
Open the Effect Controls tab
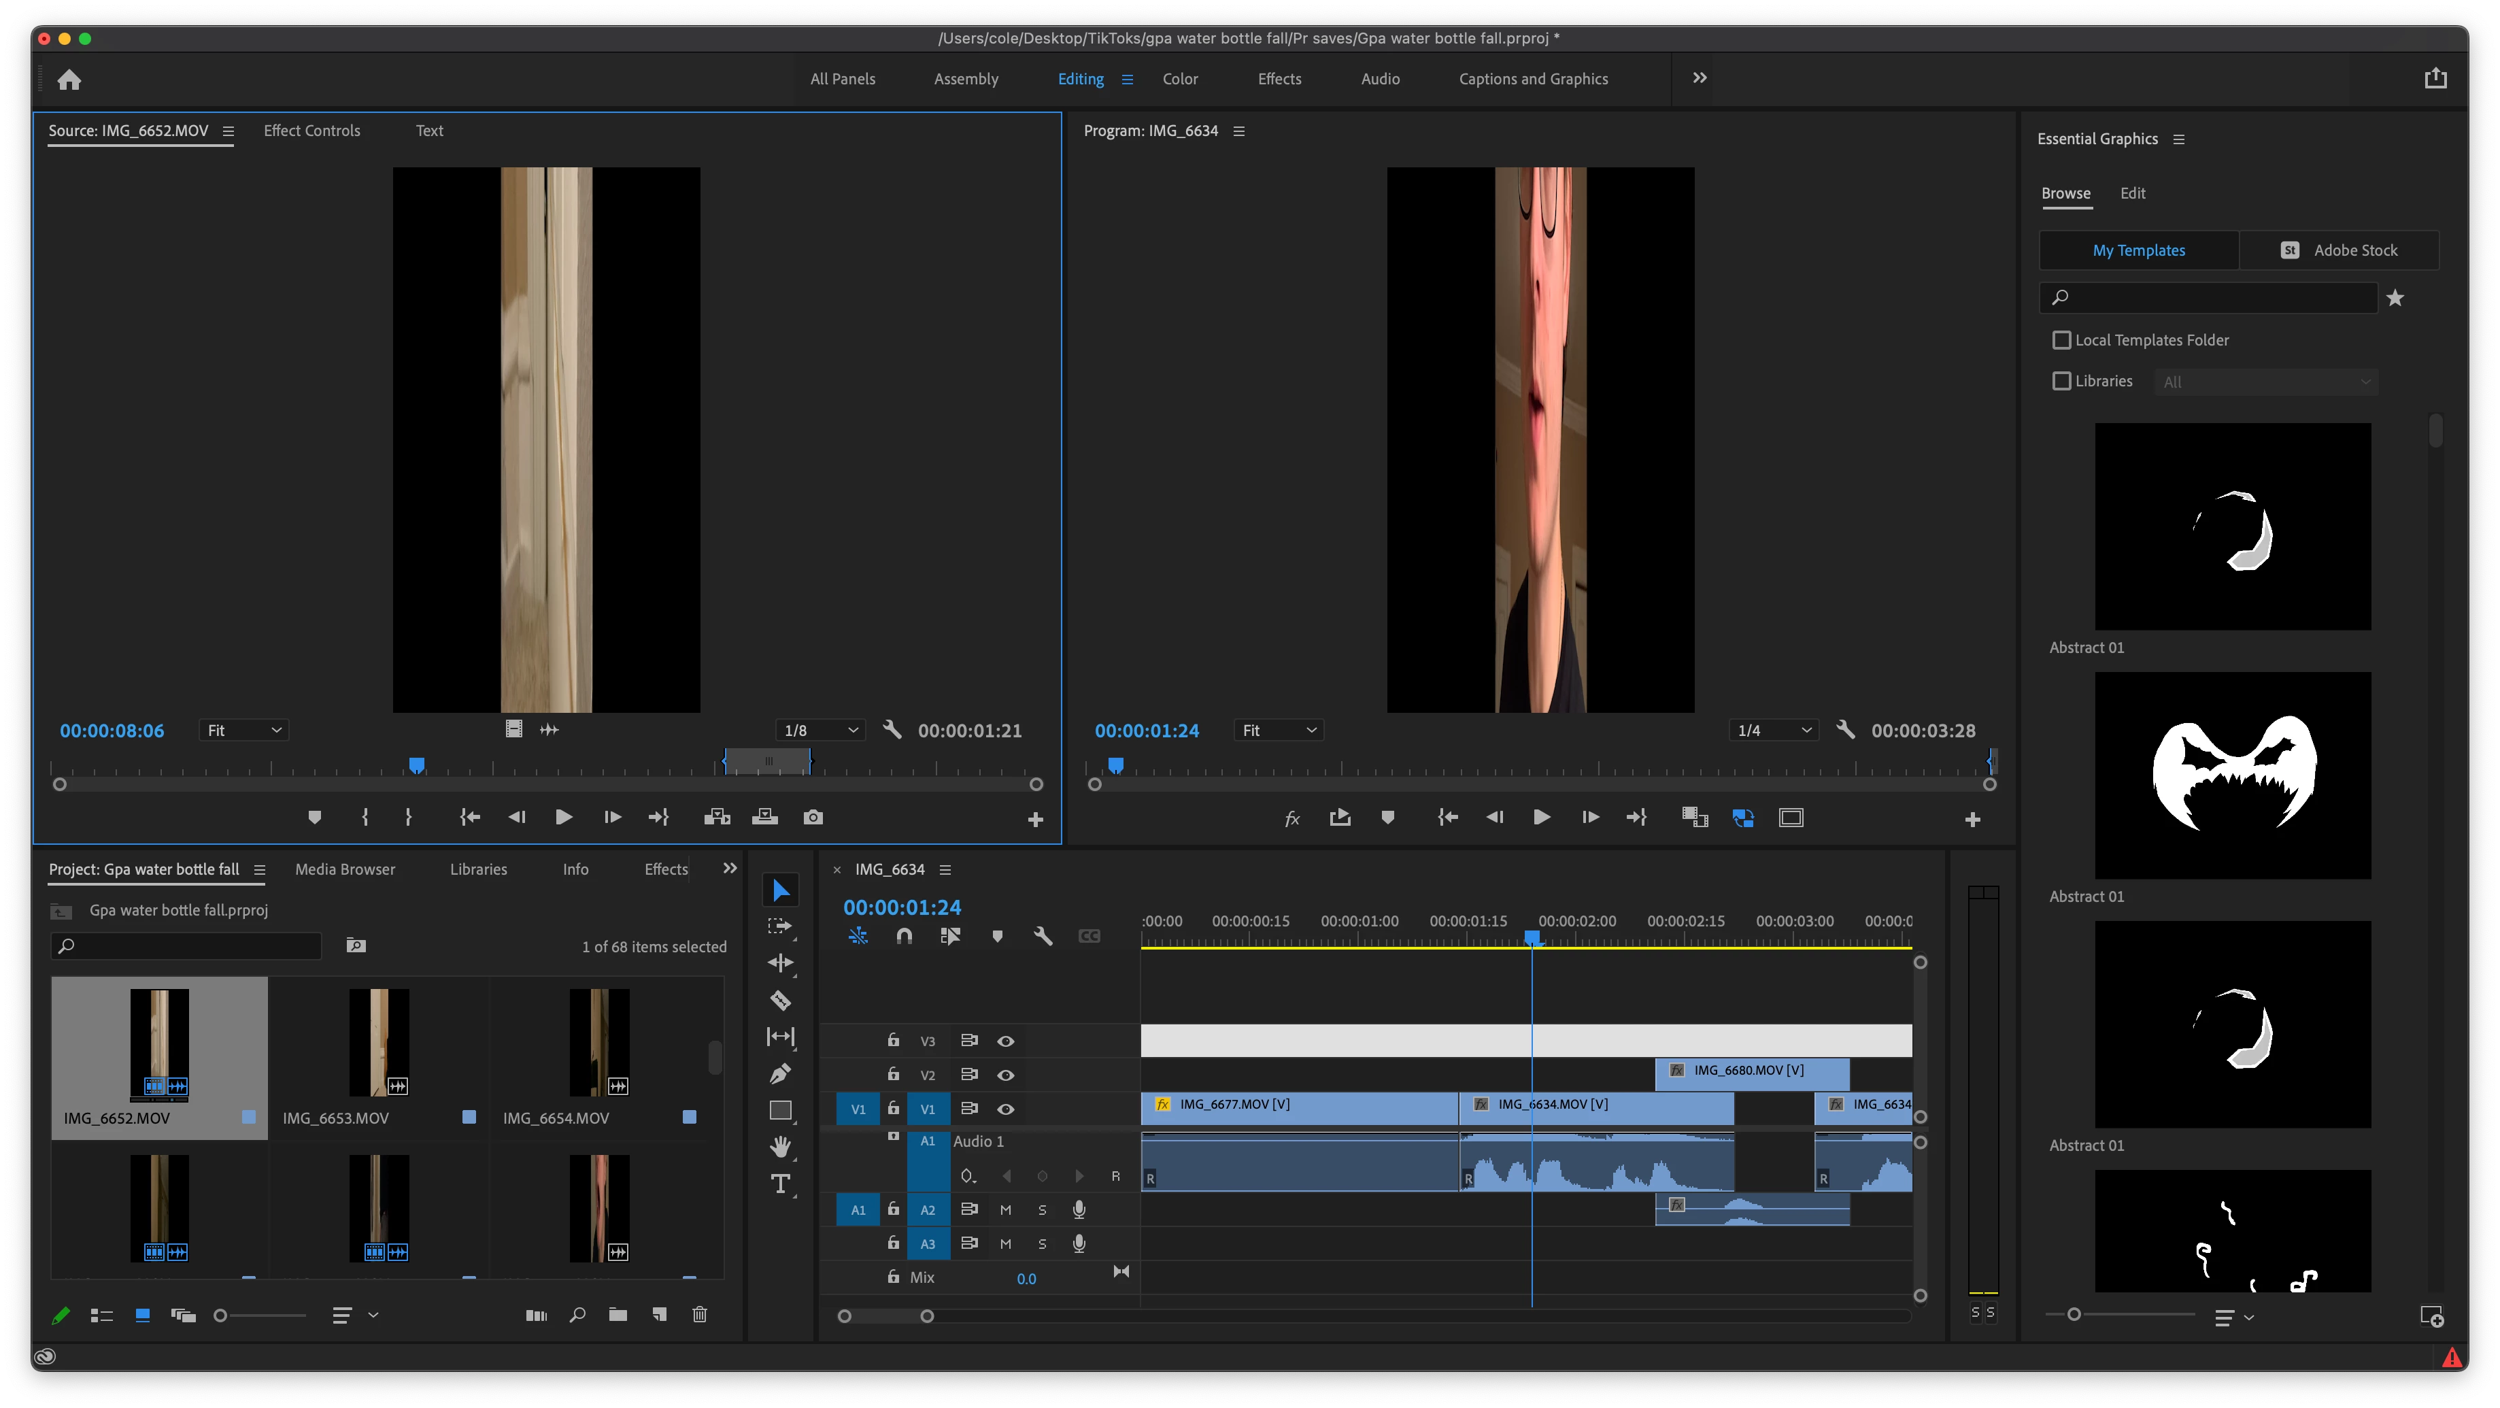(x=311, y=130)
